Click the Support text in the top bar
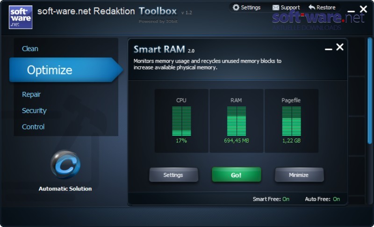Screen dimensions: 374x227 290,7
